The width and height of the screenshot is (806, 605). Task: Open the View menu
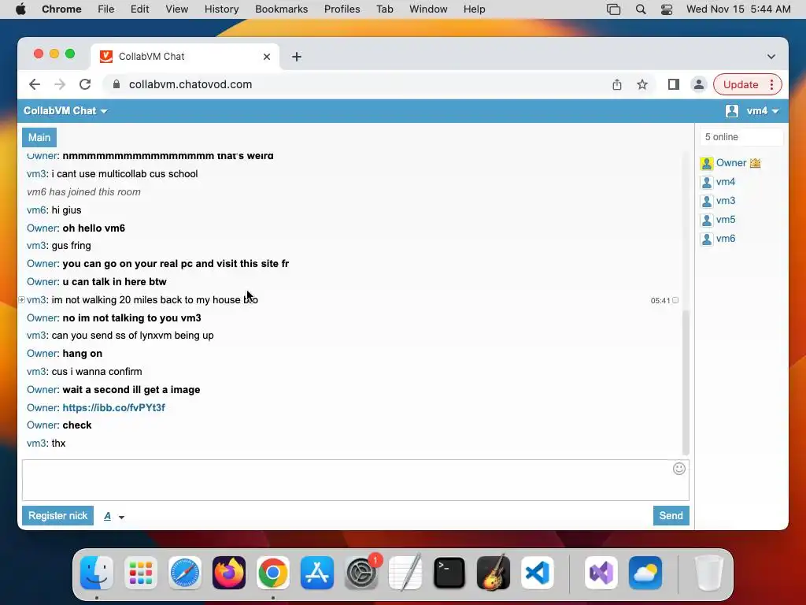coord(177,9)
